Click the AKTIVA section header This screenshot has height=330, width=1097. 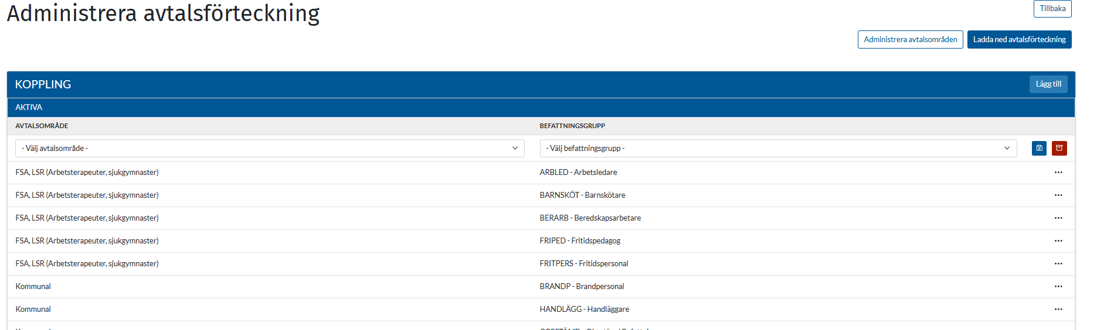[x=29, y=108]
